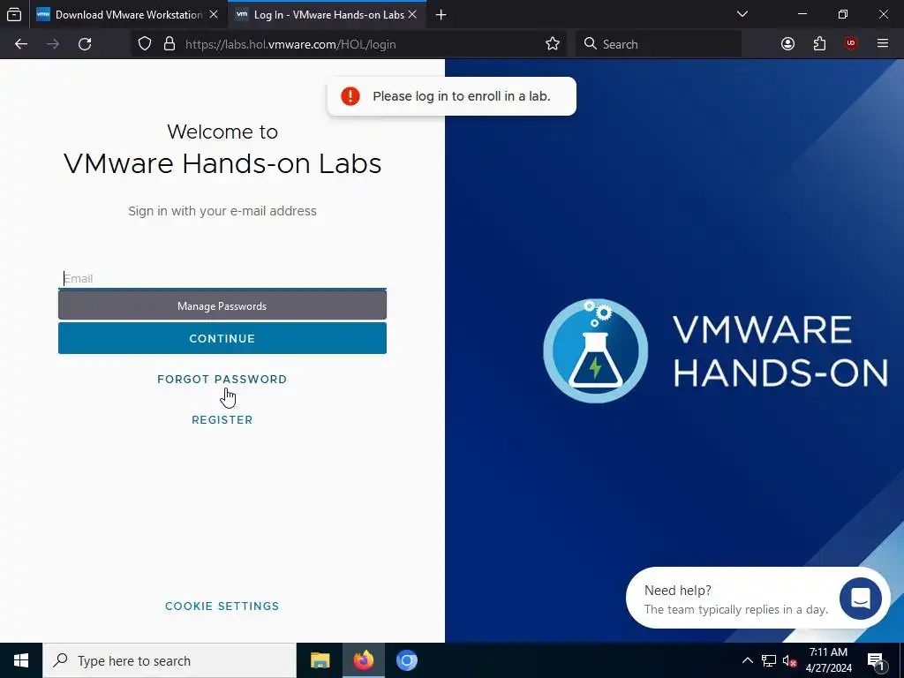Show hidden system tray icons
This screenshot has height=678, width=904.
pos(747,660)
